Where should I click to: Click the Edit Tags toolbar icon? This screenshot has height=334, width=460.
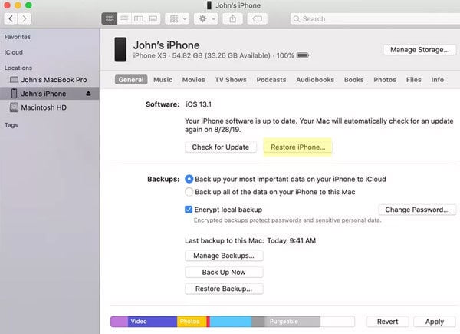258,18
